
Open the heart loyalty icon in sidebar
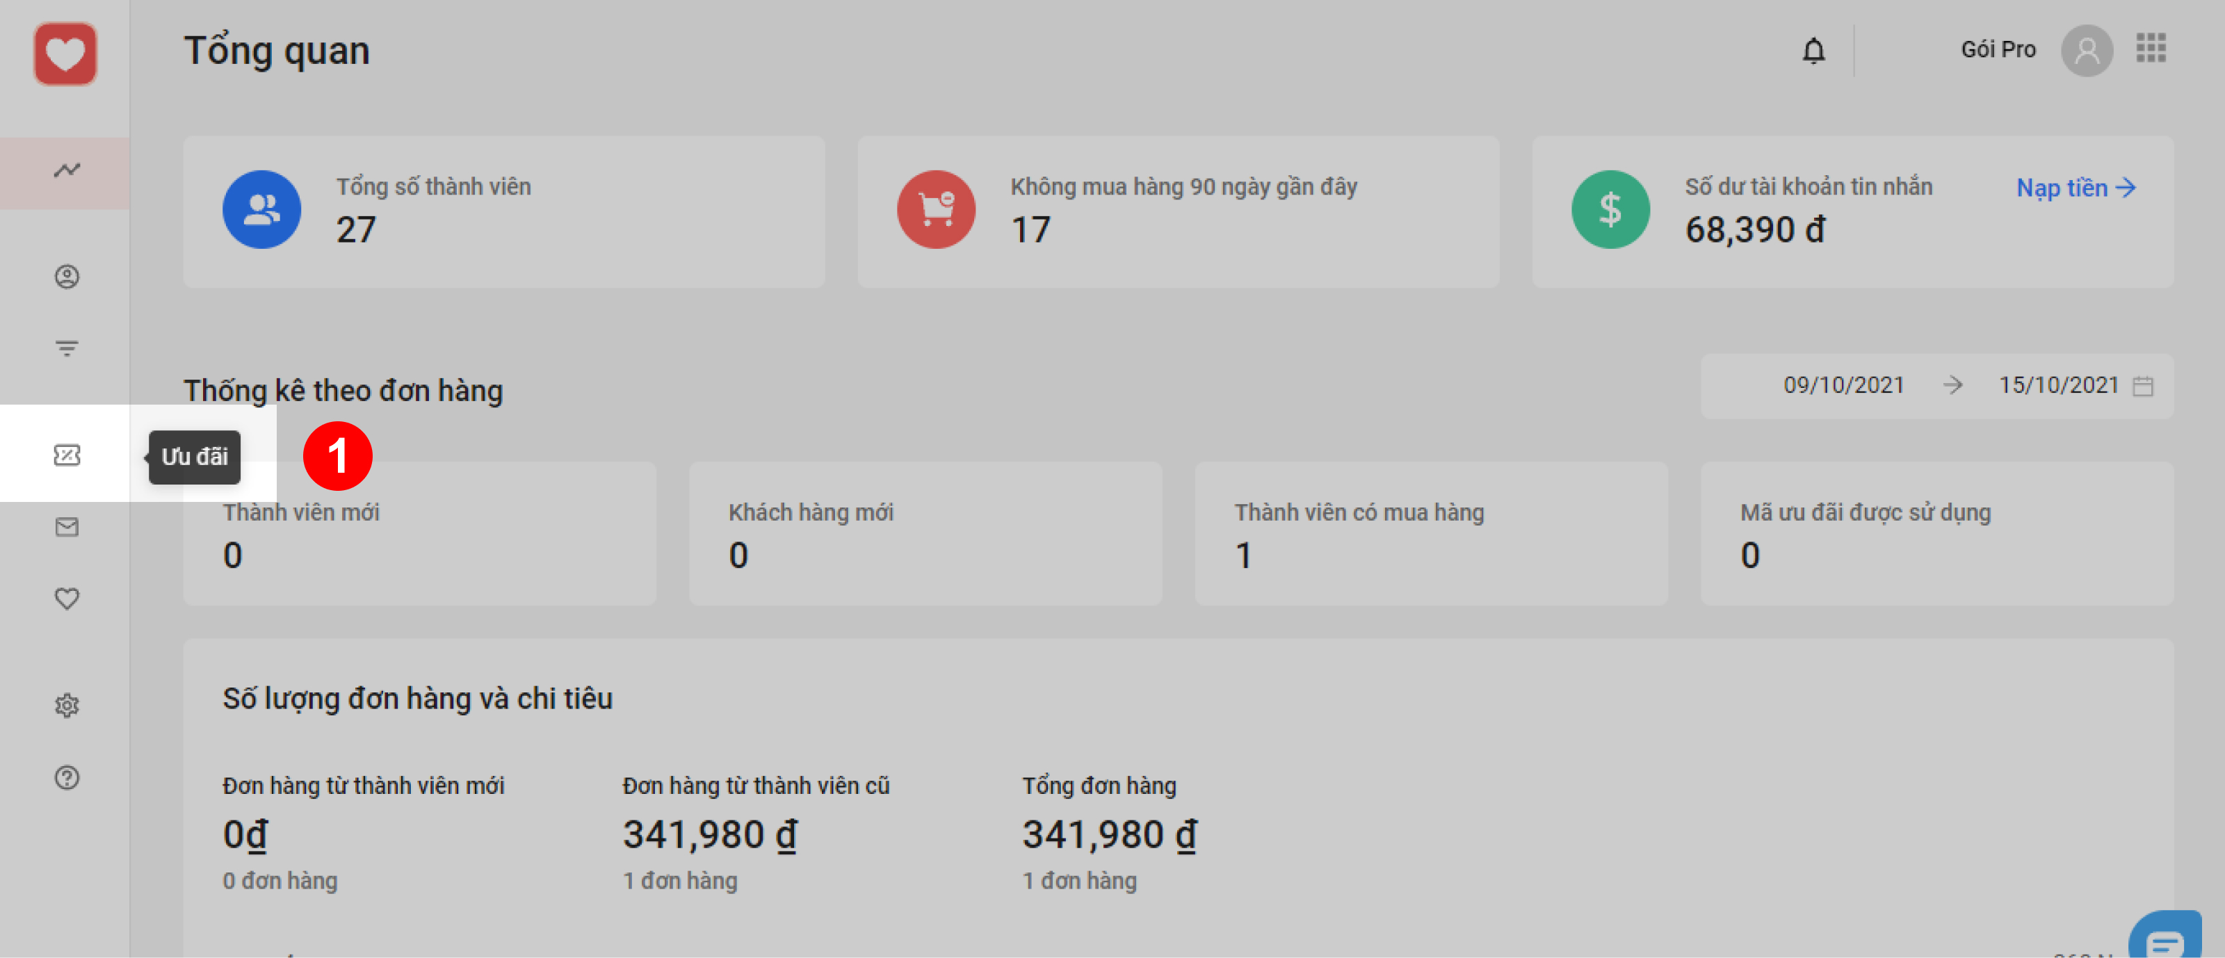pos(67,599)
